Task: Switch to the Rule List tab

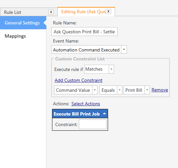Action: (13, 12)
